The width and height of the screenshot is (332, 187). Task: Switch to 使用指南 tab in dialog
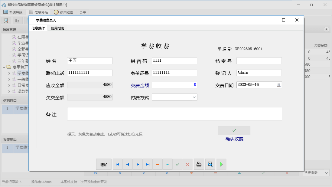57,28
